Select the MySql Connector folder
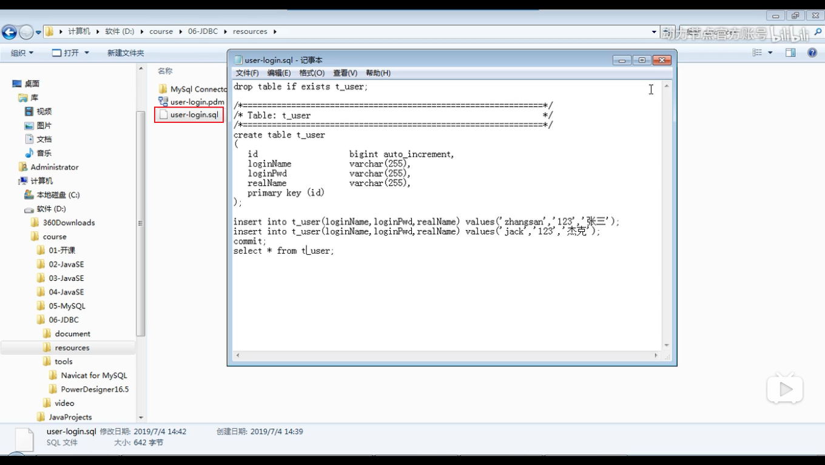825x465 pixels. [x=192, y=89]
